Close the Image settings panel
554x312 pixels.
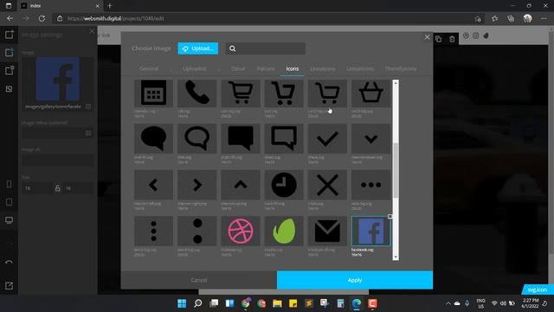(92, 31)
